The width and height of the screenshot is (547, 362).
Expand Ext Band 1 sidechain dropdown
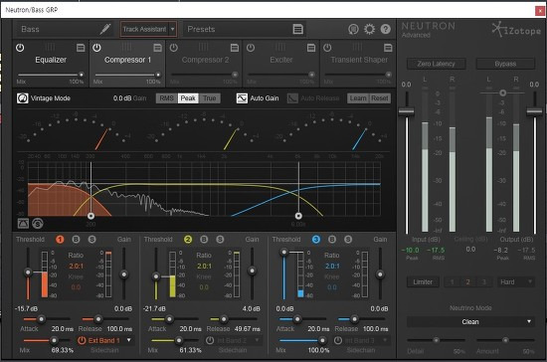pos(129,340)
